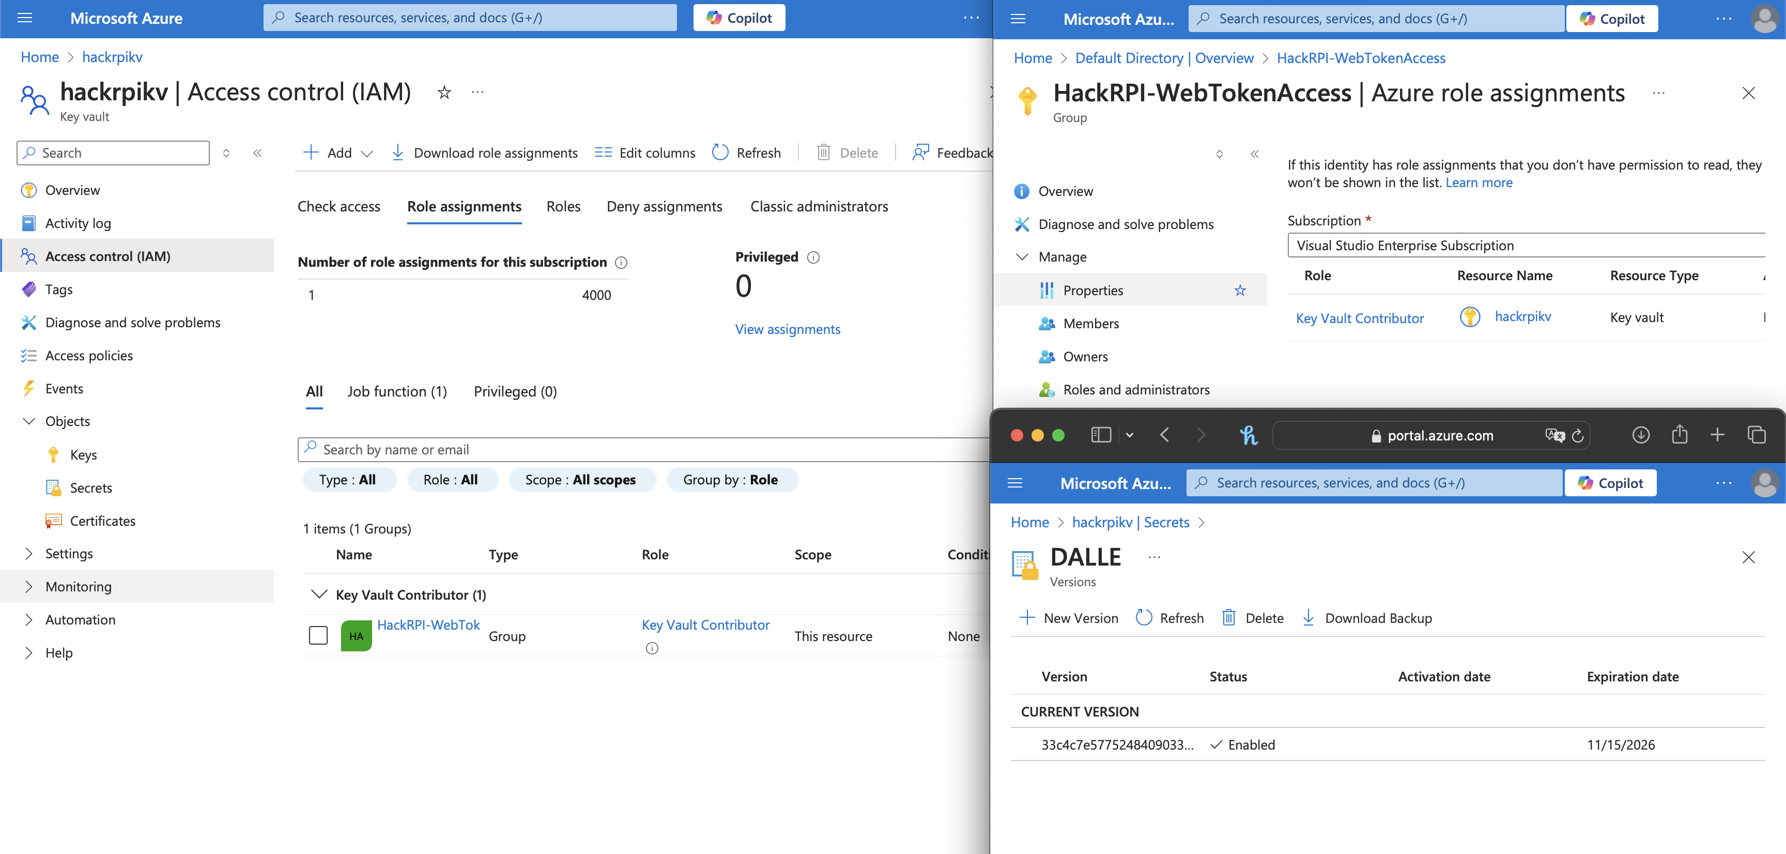
Task: Click the View assignments link
Action: [x=787, y=329]
